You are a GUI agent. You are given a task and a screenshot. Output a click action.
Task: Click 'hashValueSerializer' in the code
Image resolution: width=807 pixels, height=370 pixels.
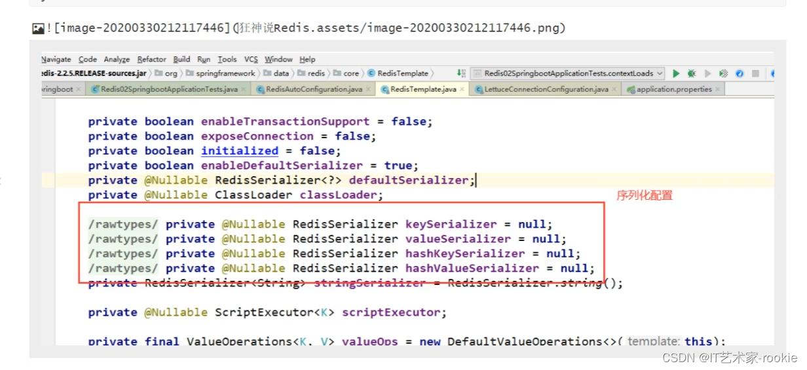click(x=472, y=268)
